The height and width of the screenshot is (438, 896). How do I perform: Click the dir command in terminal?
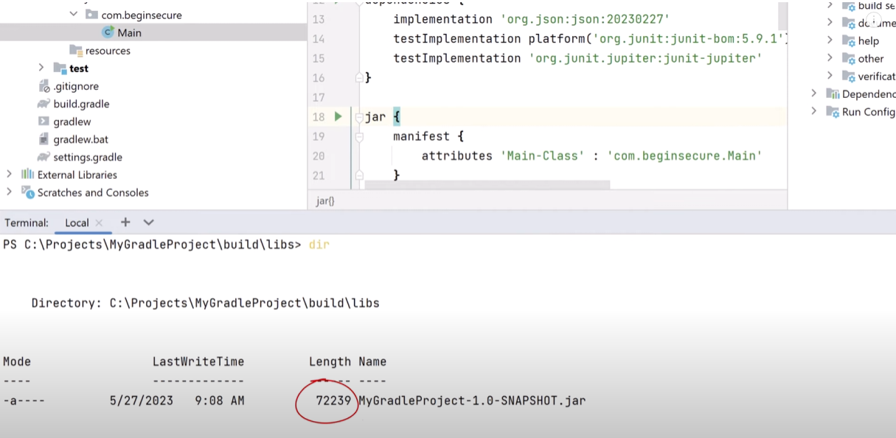click(319, 244)
